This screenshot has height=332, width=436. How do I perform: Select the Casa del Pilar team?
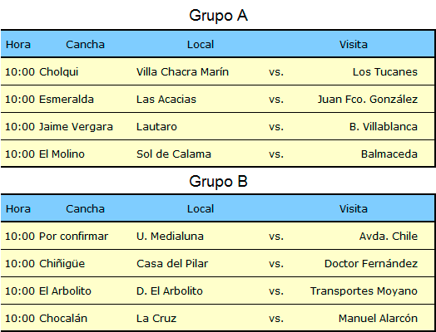click(x=172, y=263)
